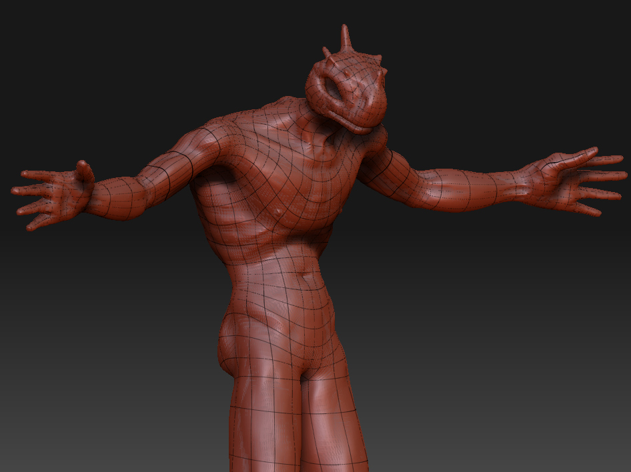Click the tall horn on the creature's head
The height and width of the screenshot is (472, 631).
pos(346,38)
